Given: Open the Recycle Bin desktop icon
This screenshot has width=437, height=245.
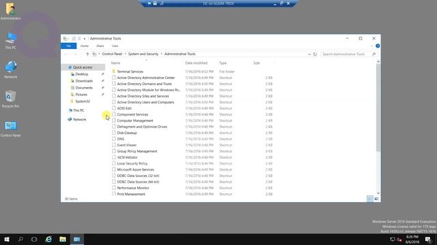Looking at the screenshot, I should 11,99.
